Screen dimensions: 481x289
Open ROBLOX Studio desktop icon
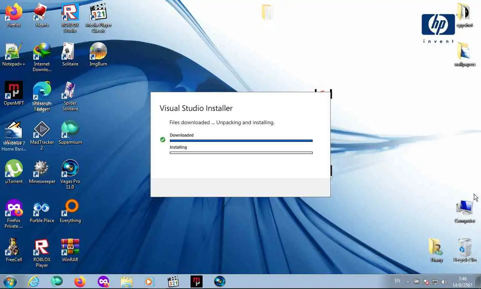(70, 18)
